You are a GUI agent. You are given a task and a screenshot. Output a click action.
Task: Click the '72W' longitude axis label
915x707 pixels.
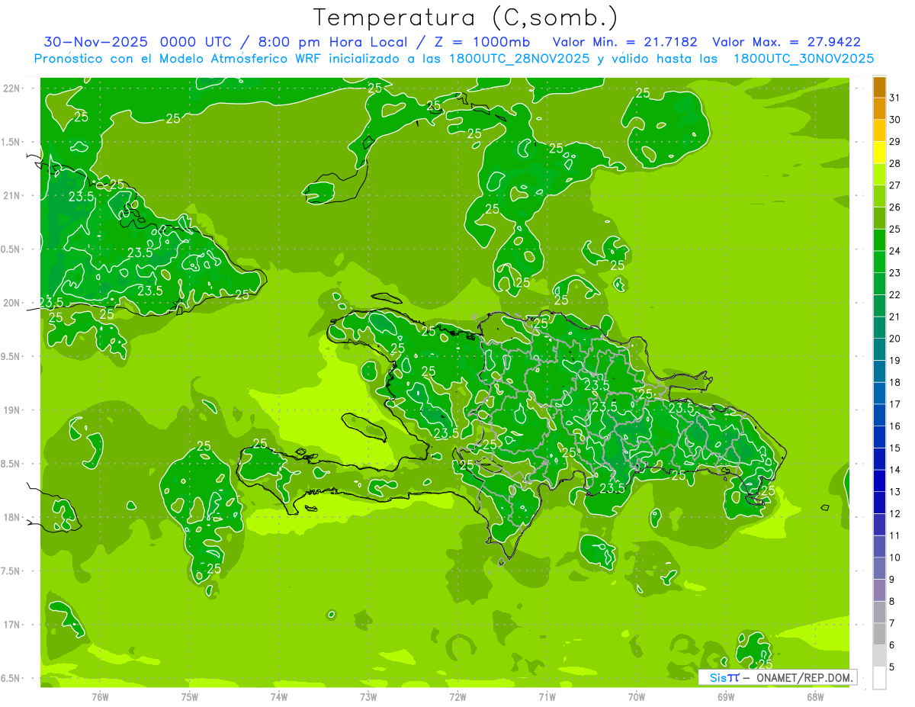[457, 696]
